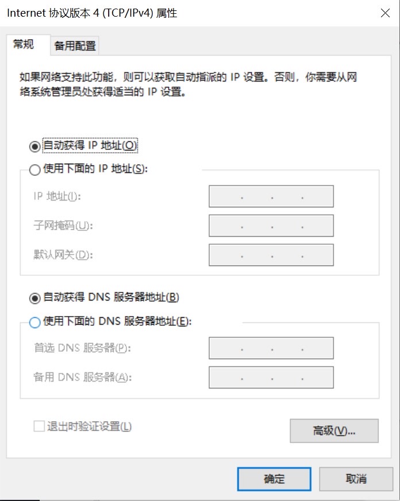Focus the 子网掩码 address box
The image size is (400, 501).
(271, 226)
